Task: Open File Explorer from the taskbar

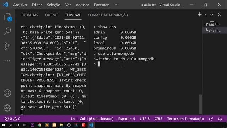Action: tap(62, 125)
